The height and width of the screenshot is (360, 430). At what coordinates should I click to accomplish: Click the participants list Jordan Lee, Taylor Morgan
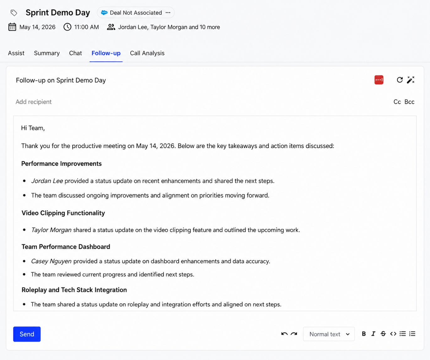click(169, 27)
